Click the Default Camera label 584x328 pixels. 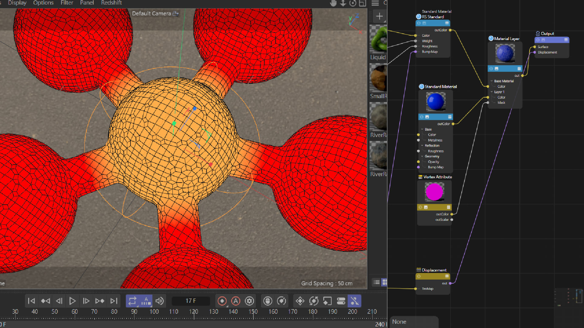151,14
